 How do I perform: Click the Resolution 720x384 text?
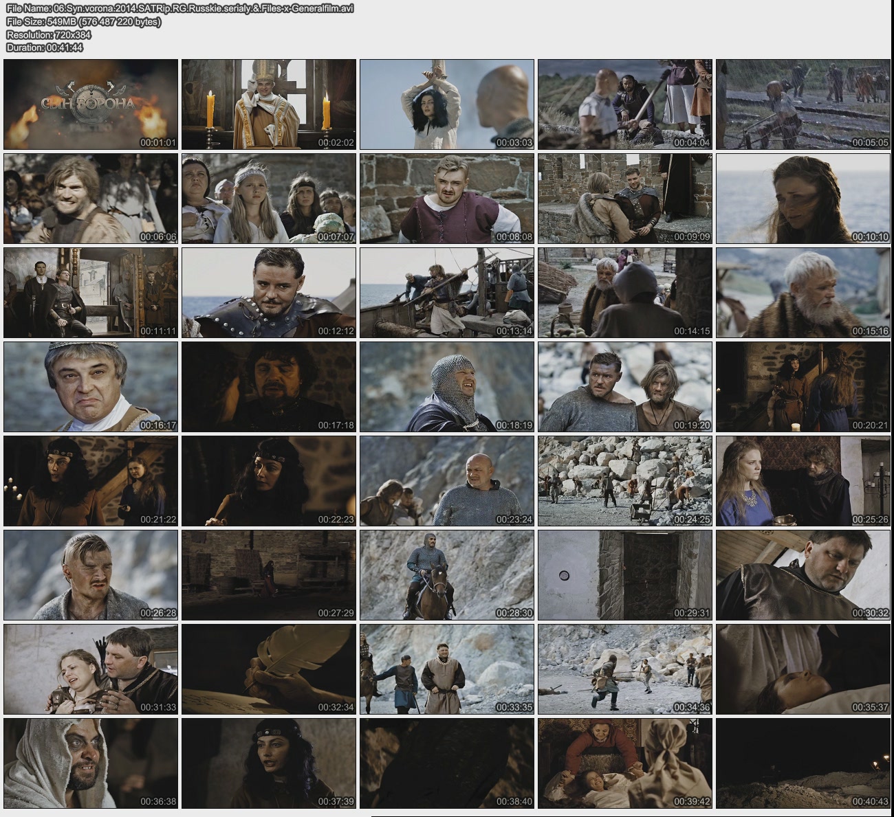(49, 35)
